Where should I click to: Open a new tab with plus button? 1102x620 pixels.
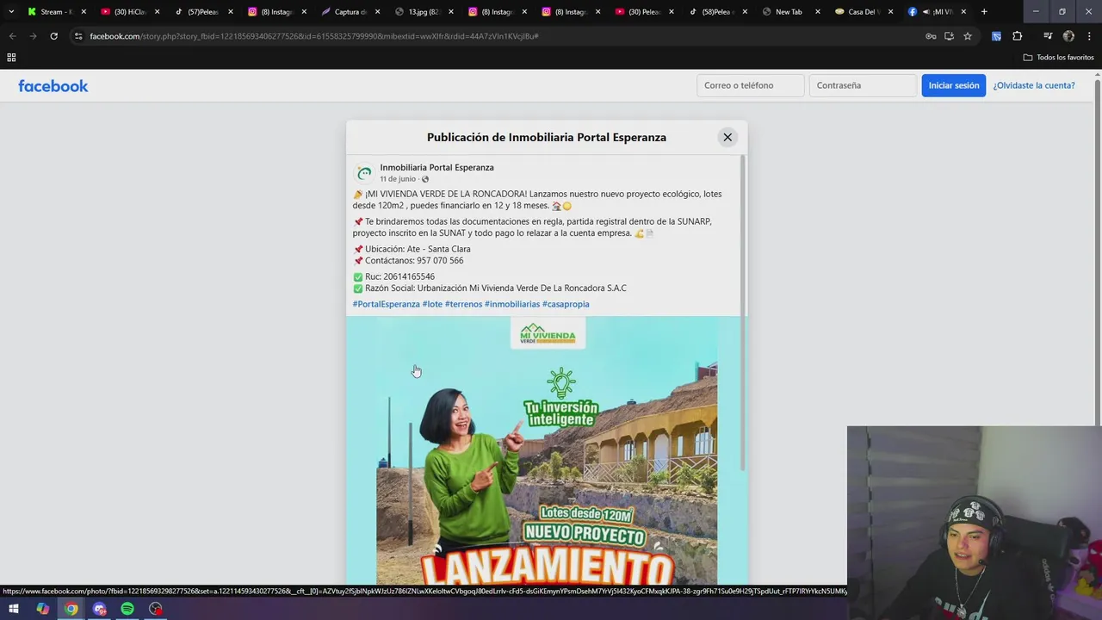(984, 12)
